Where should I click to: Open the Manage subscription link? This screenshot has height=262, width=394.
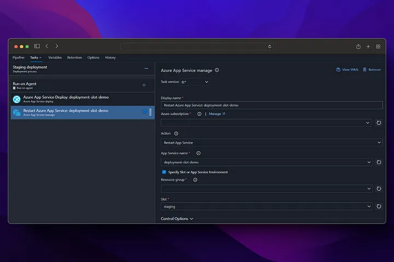click(x=217, y=114)
